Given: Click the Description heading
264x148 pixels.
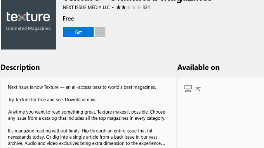Looking at the screenshot, I should pos(20,67).
